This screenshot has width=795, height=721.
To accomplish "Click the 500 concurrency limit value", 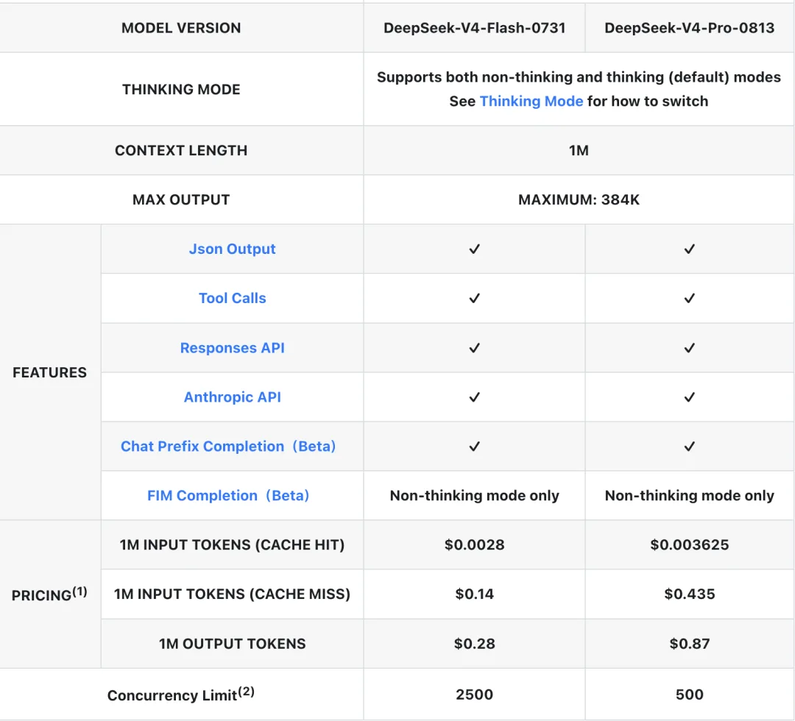I will point(689,694).
